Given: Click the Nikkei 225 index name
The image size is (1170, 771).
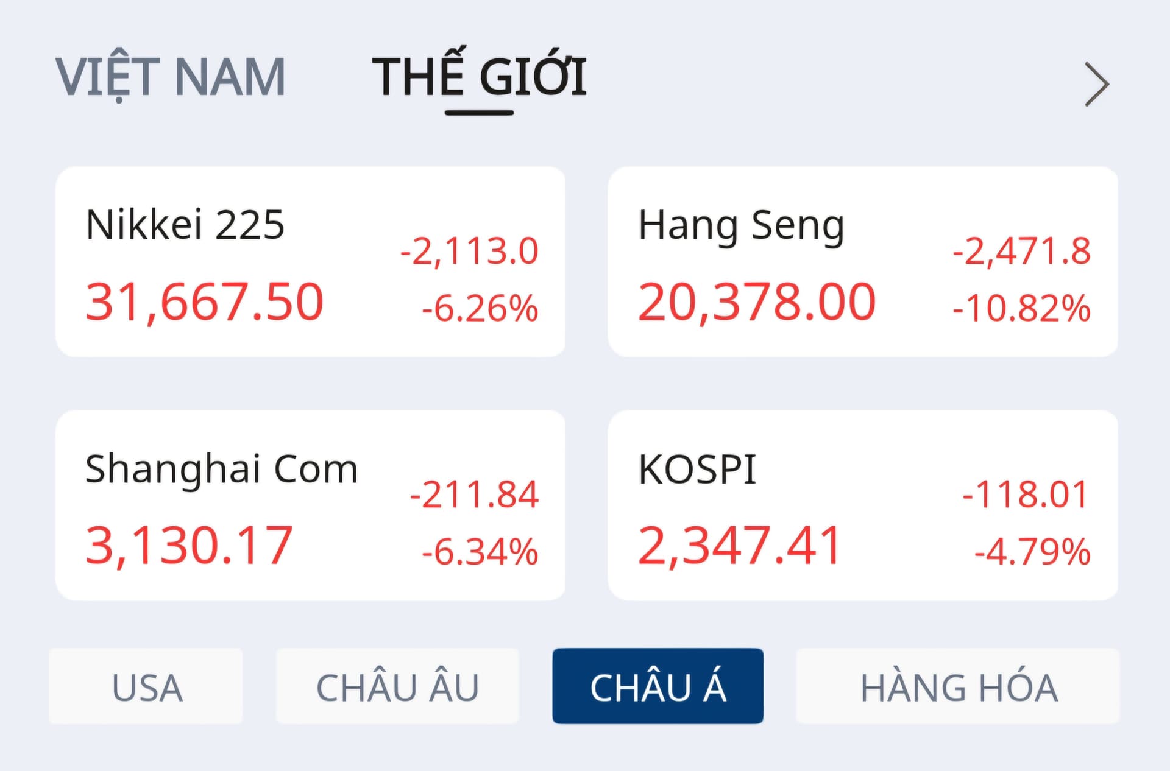Looking at the screenshot, I should 185,225.
